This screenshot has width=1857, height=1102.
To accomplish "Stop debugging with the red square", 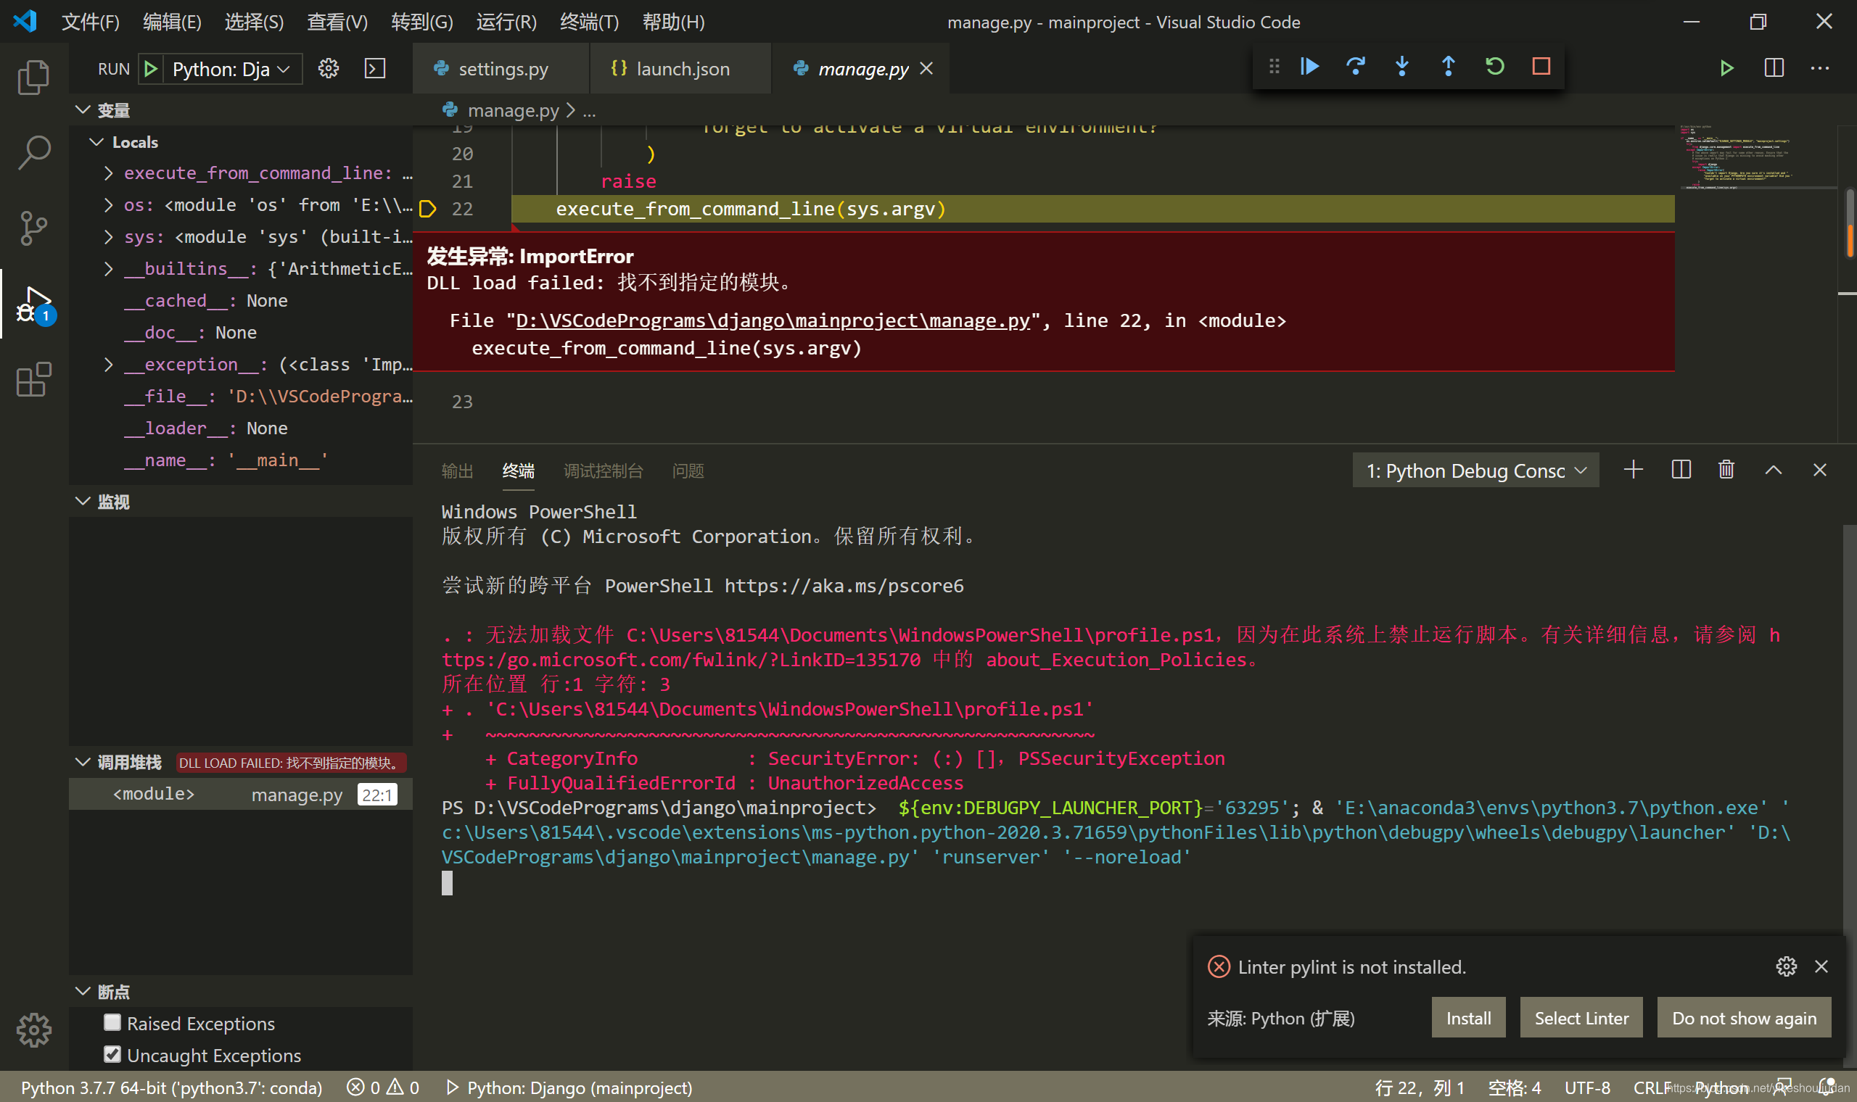I will 1541,67.
